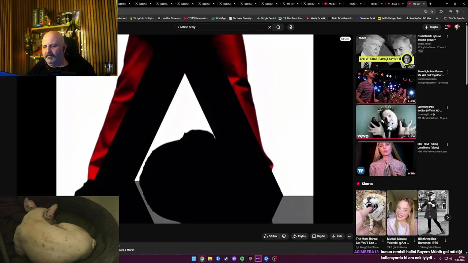Open the Türkiye'nin En Büyü bookmark

pos(142,18)
